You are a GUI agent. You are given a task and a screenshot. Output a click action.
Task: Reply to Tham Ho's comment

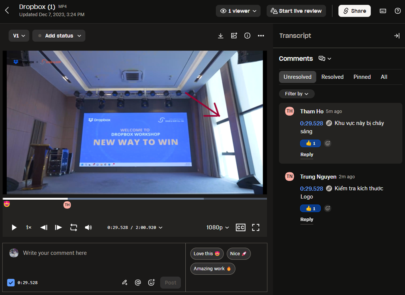point(307,155)
